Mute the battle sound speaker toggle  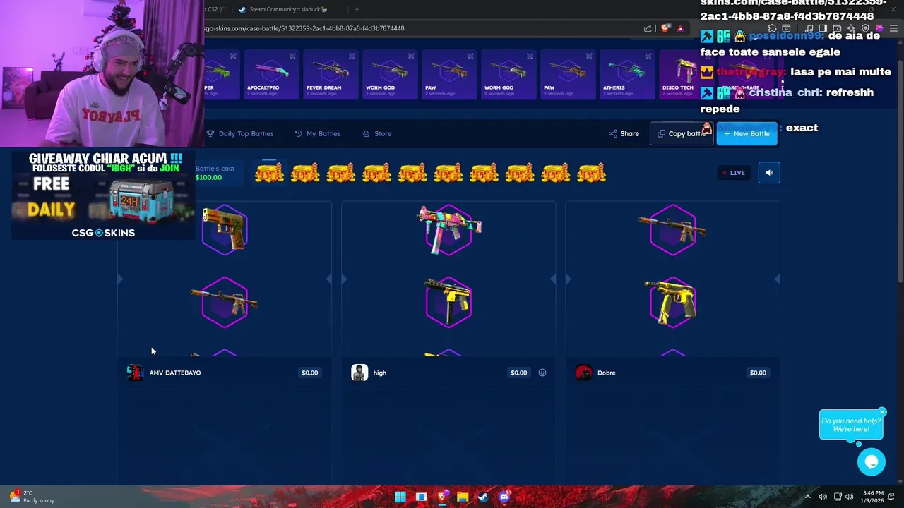pos(769,172)
